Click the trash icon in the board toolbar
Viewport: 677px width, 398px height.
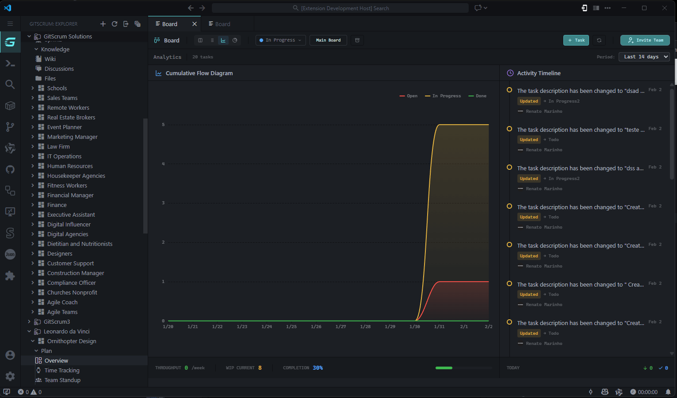click(357, 40)
